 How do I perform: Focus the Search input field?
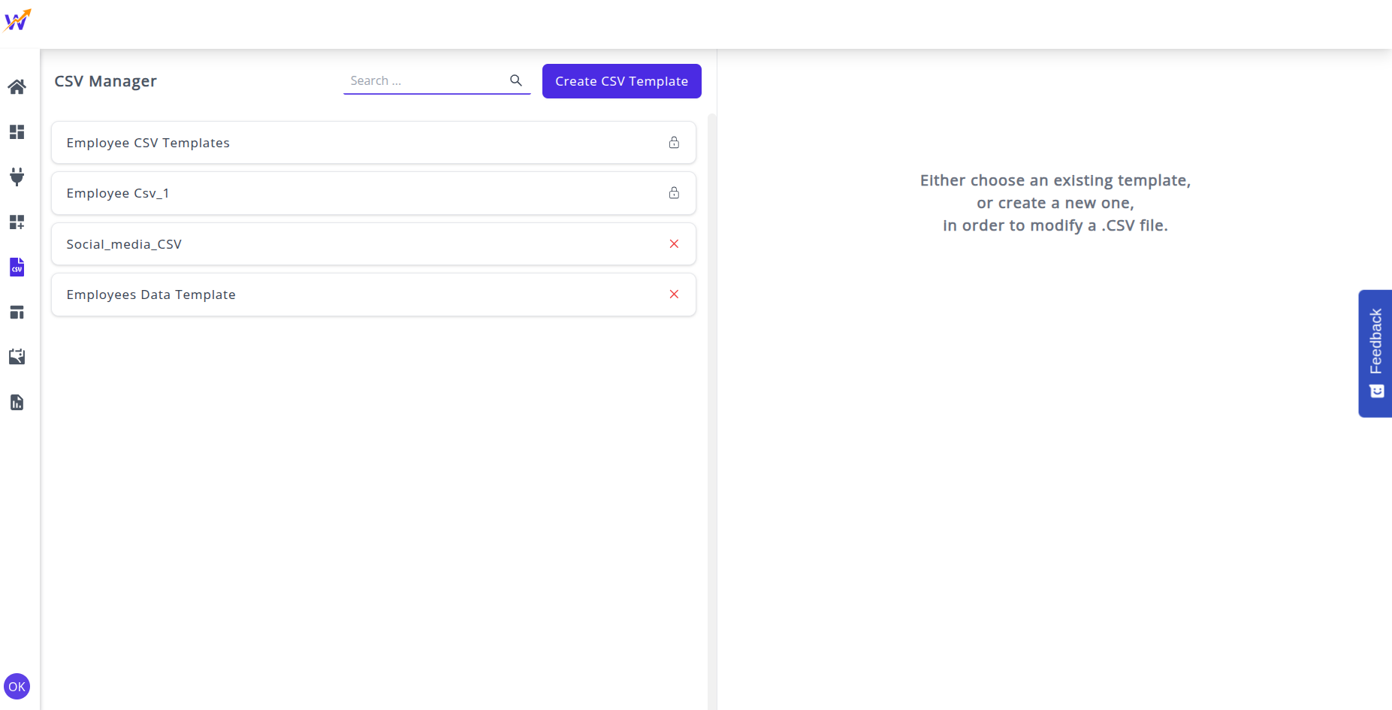424,80
